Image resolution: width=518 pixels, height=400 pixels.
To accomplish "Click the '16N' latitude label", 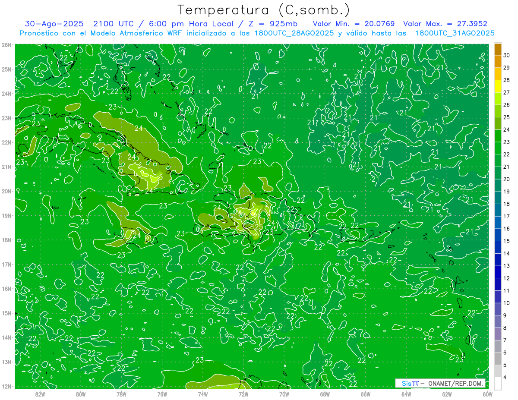I will point(6,289).
